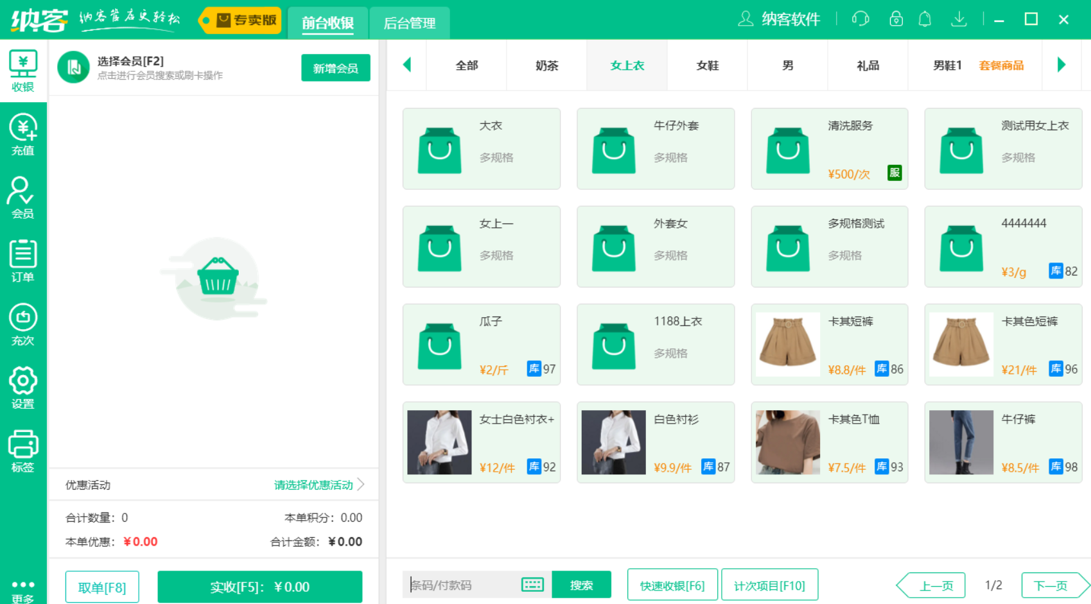1091x604 pixels.
Task: Click 新增会员 to add a new member
Action: pos(335,67)
